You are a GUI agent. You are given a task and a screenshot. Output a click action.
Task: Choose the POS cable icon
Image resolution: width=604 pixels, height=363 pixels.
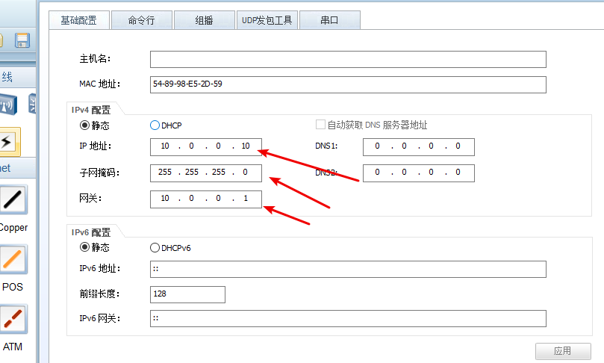(13, 259)
